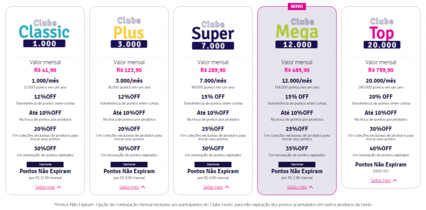Click the NOVO badge on Clube Mega
Screen dimensions: 426x210
[x=297, y=7]
